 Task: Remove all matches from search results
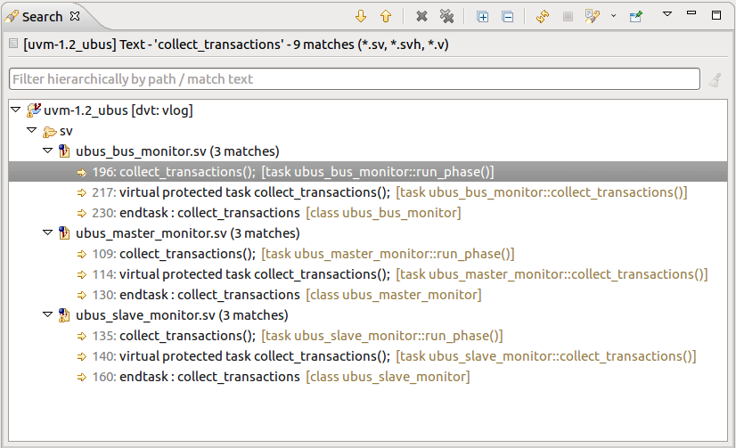[446, 16]
